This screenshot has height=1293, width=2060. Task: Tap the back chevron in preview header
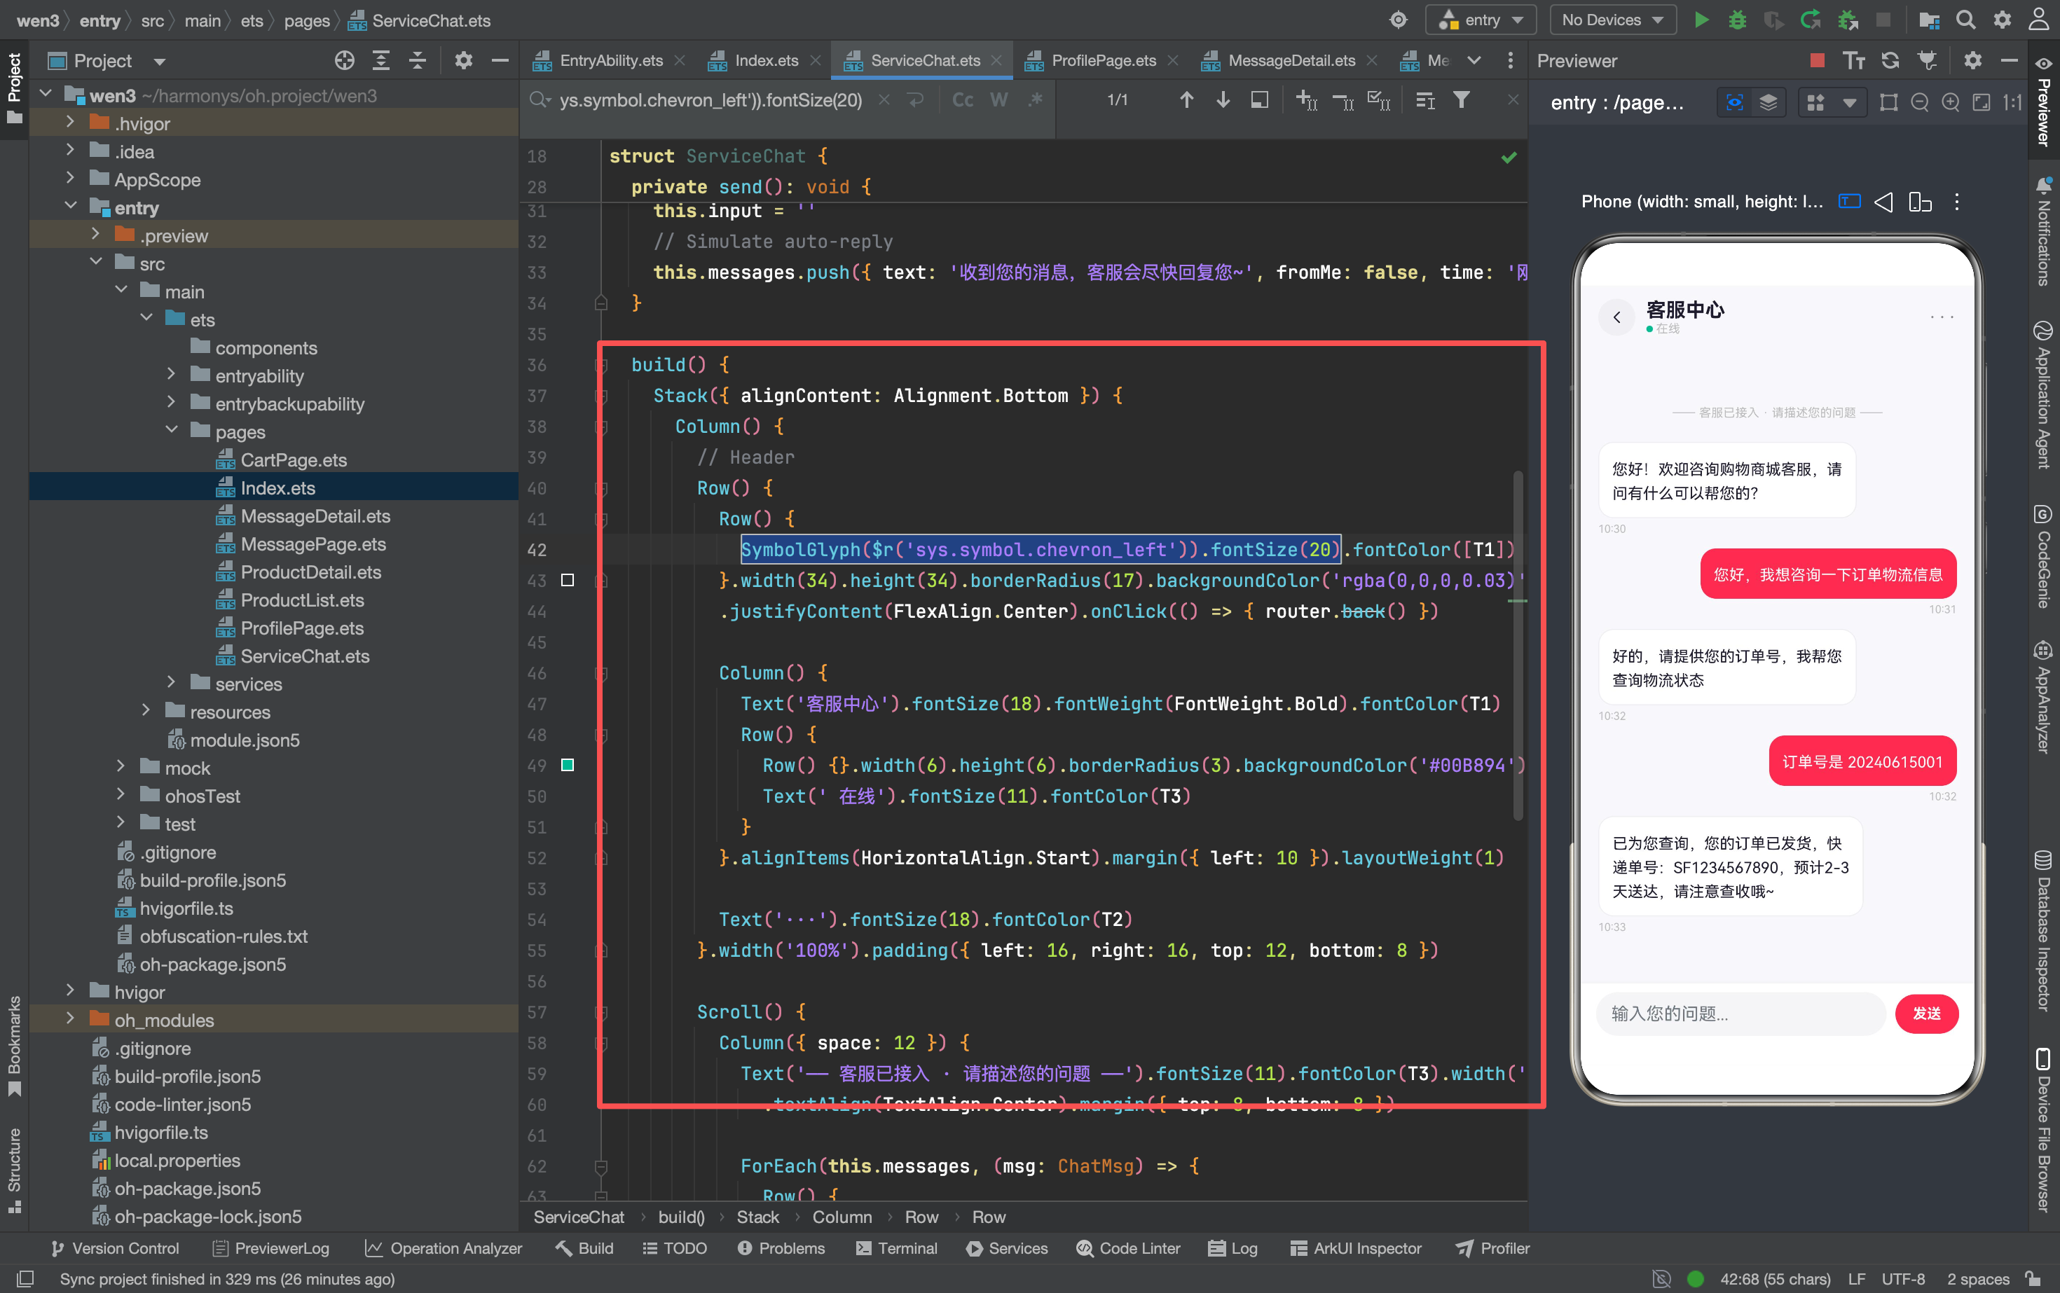(x=1616, y=317)
